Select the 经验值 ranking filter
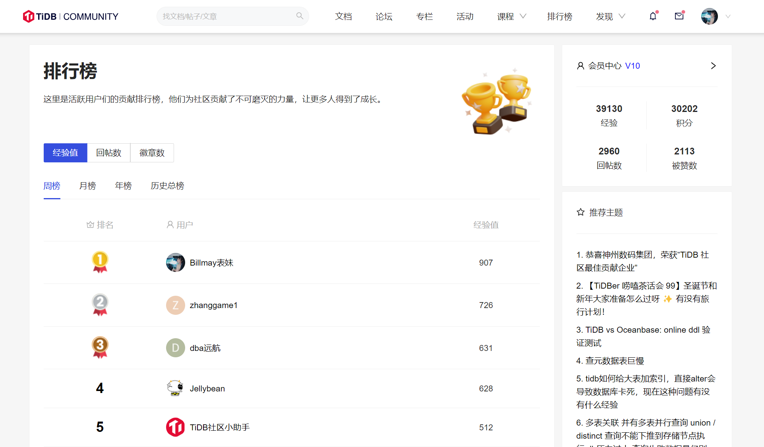The image size is (764, 447). click(x=65, y=153)
